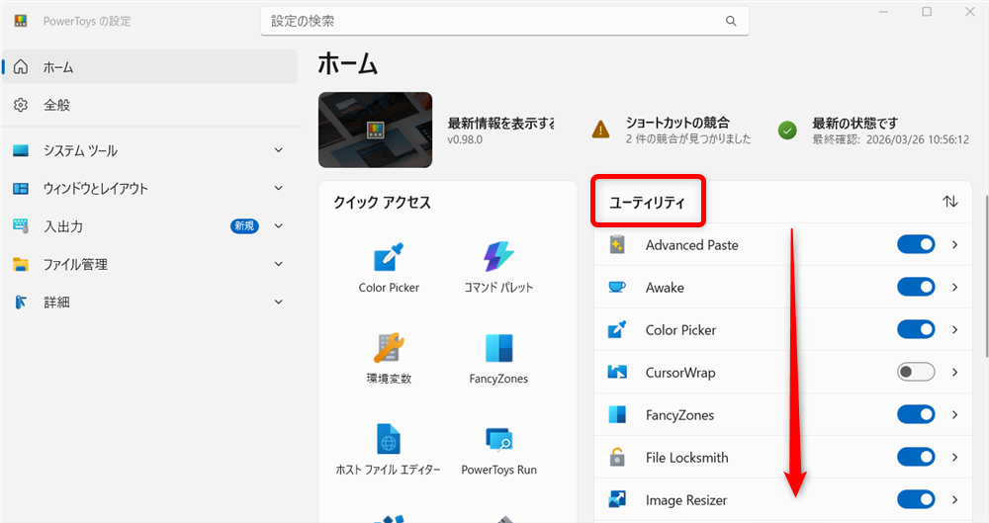Disable the Advanced Paste toggle
This screenshot has height=523, width=989.
click(x=916, y=245)
